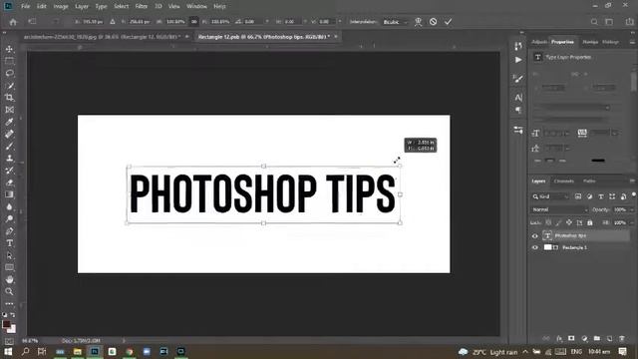Toggle the type layer filter

600,196
